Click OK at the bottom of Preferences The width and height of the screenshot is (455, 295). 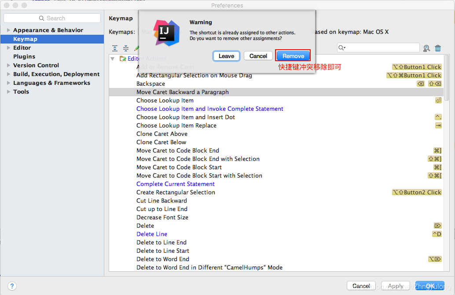tap(430, 286)
